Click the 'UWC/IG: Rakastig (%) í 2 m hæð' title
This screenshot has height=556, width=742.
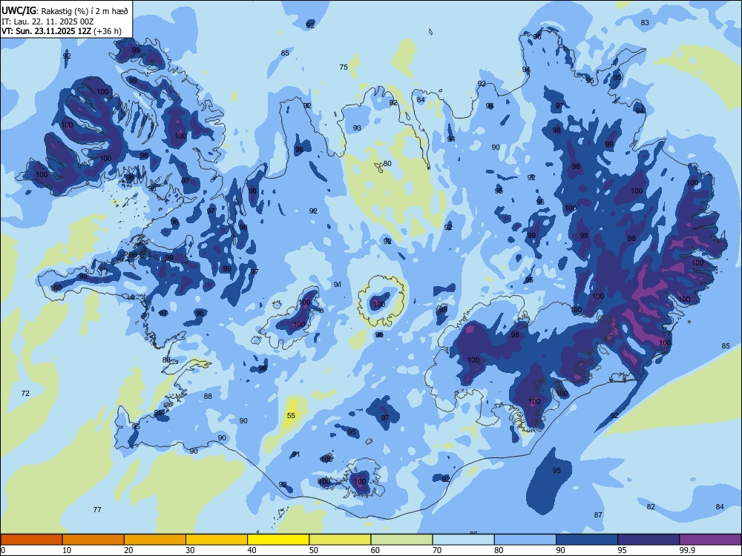65,10
